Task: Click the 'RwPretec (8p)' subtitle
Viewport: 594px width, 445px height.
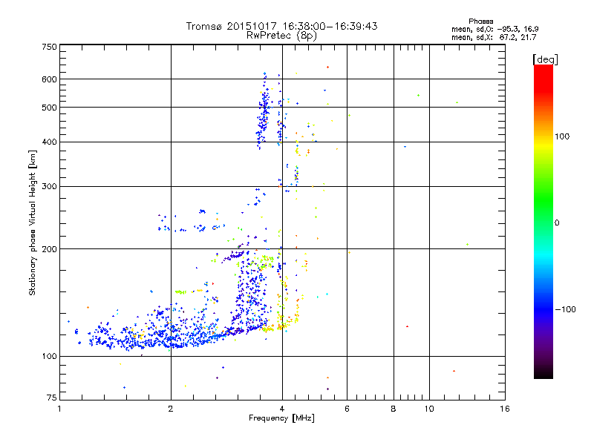Action: 281,36
